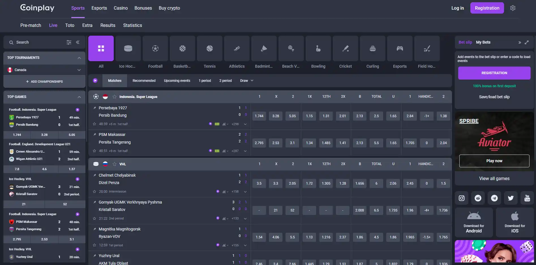This screenshot has width=536, height=265.
Task: Collapse bet slip with double arrow
Action: 520,42
